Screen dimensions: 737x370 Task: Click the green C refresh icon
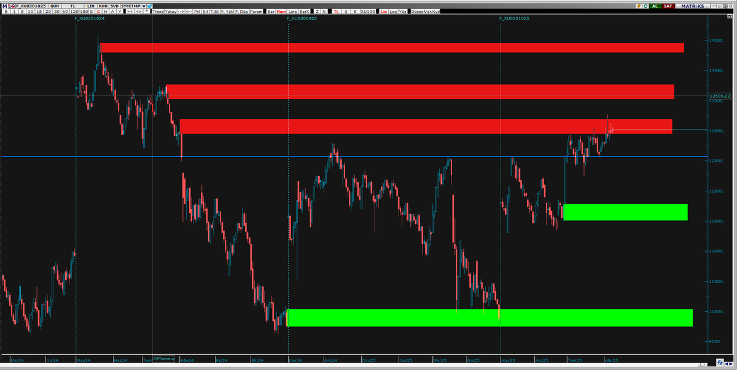click(x=645, y=6)
